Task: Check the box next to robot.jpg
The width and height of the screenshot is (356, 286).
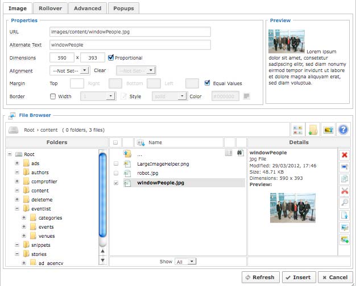Action: point(116,173)
